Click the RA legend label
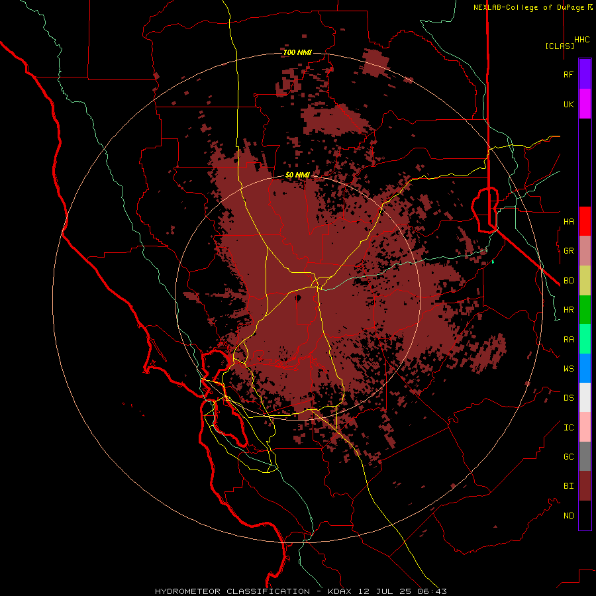The height and width of the screenshot is (596, 596). [568, 340]
